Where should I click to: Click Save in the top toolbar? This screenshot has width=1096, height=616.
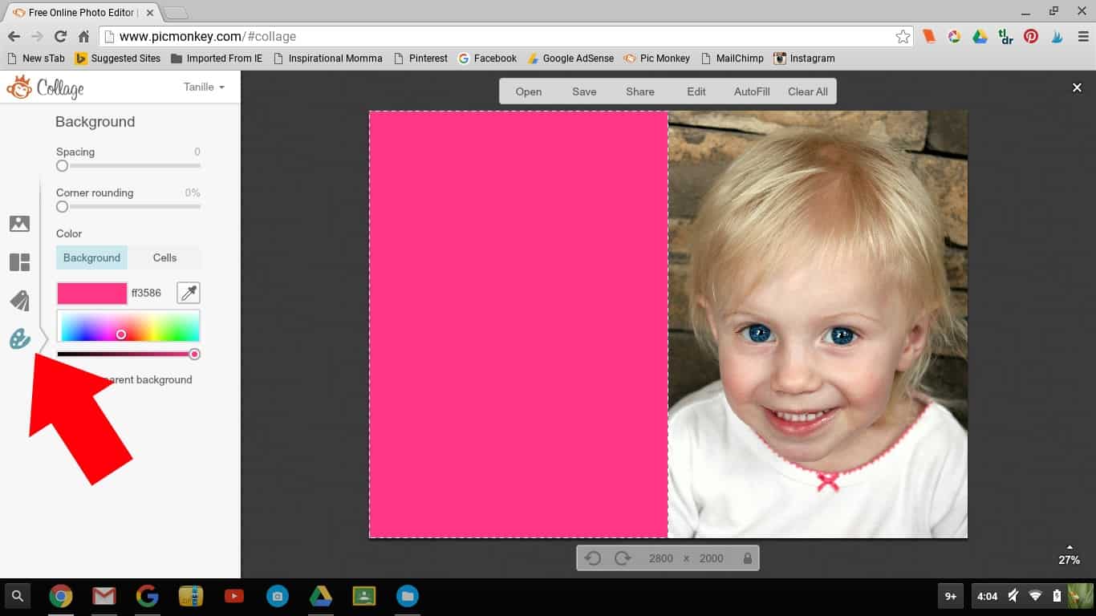584,91
